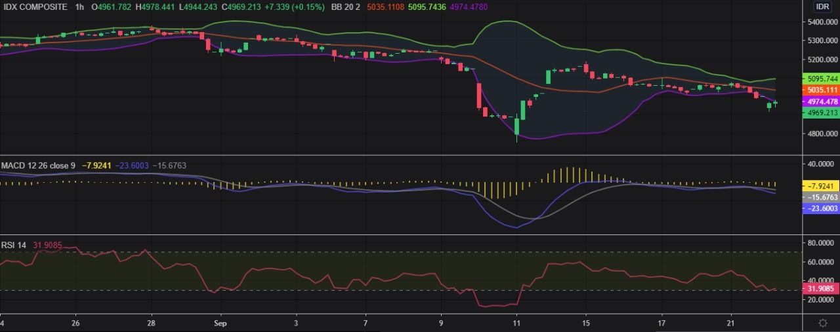
Task: Click the 5300.0000 price axis label
Action: point(824,41)
